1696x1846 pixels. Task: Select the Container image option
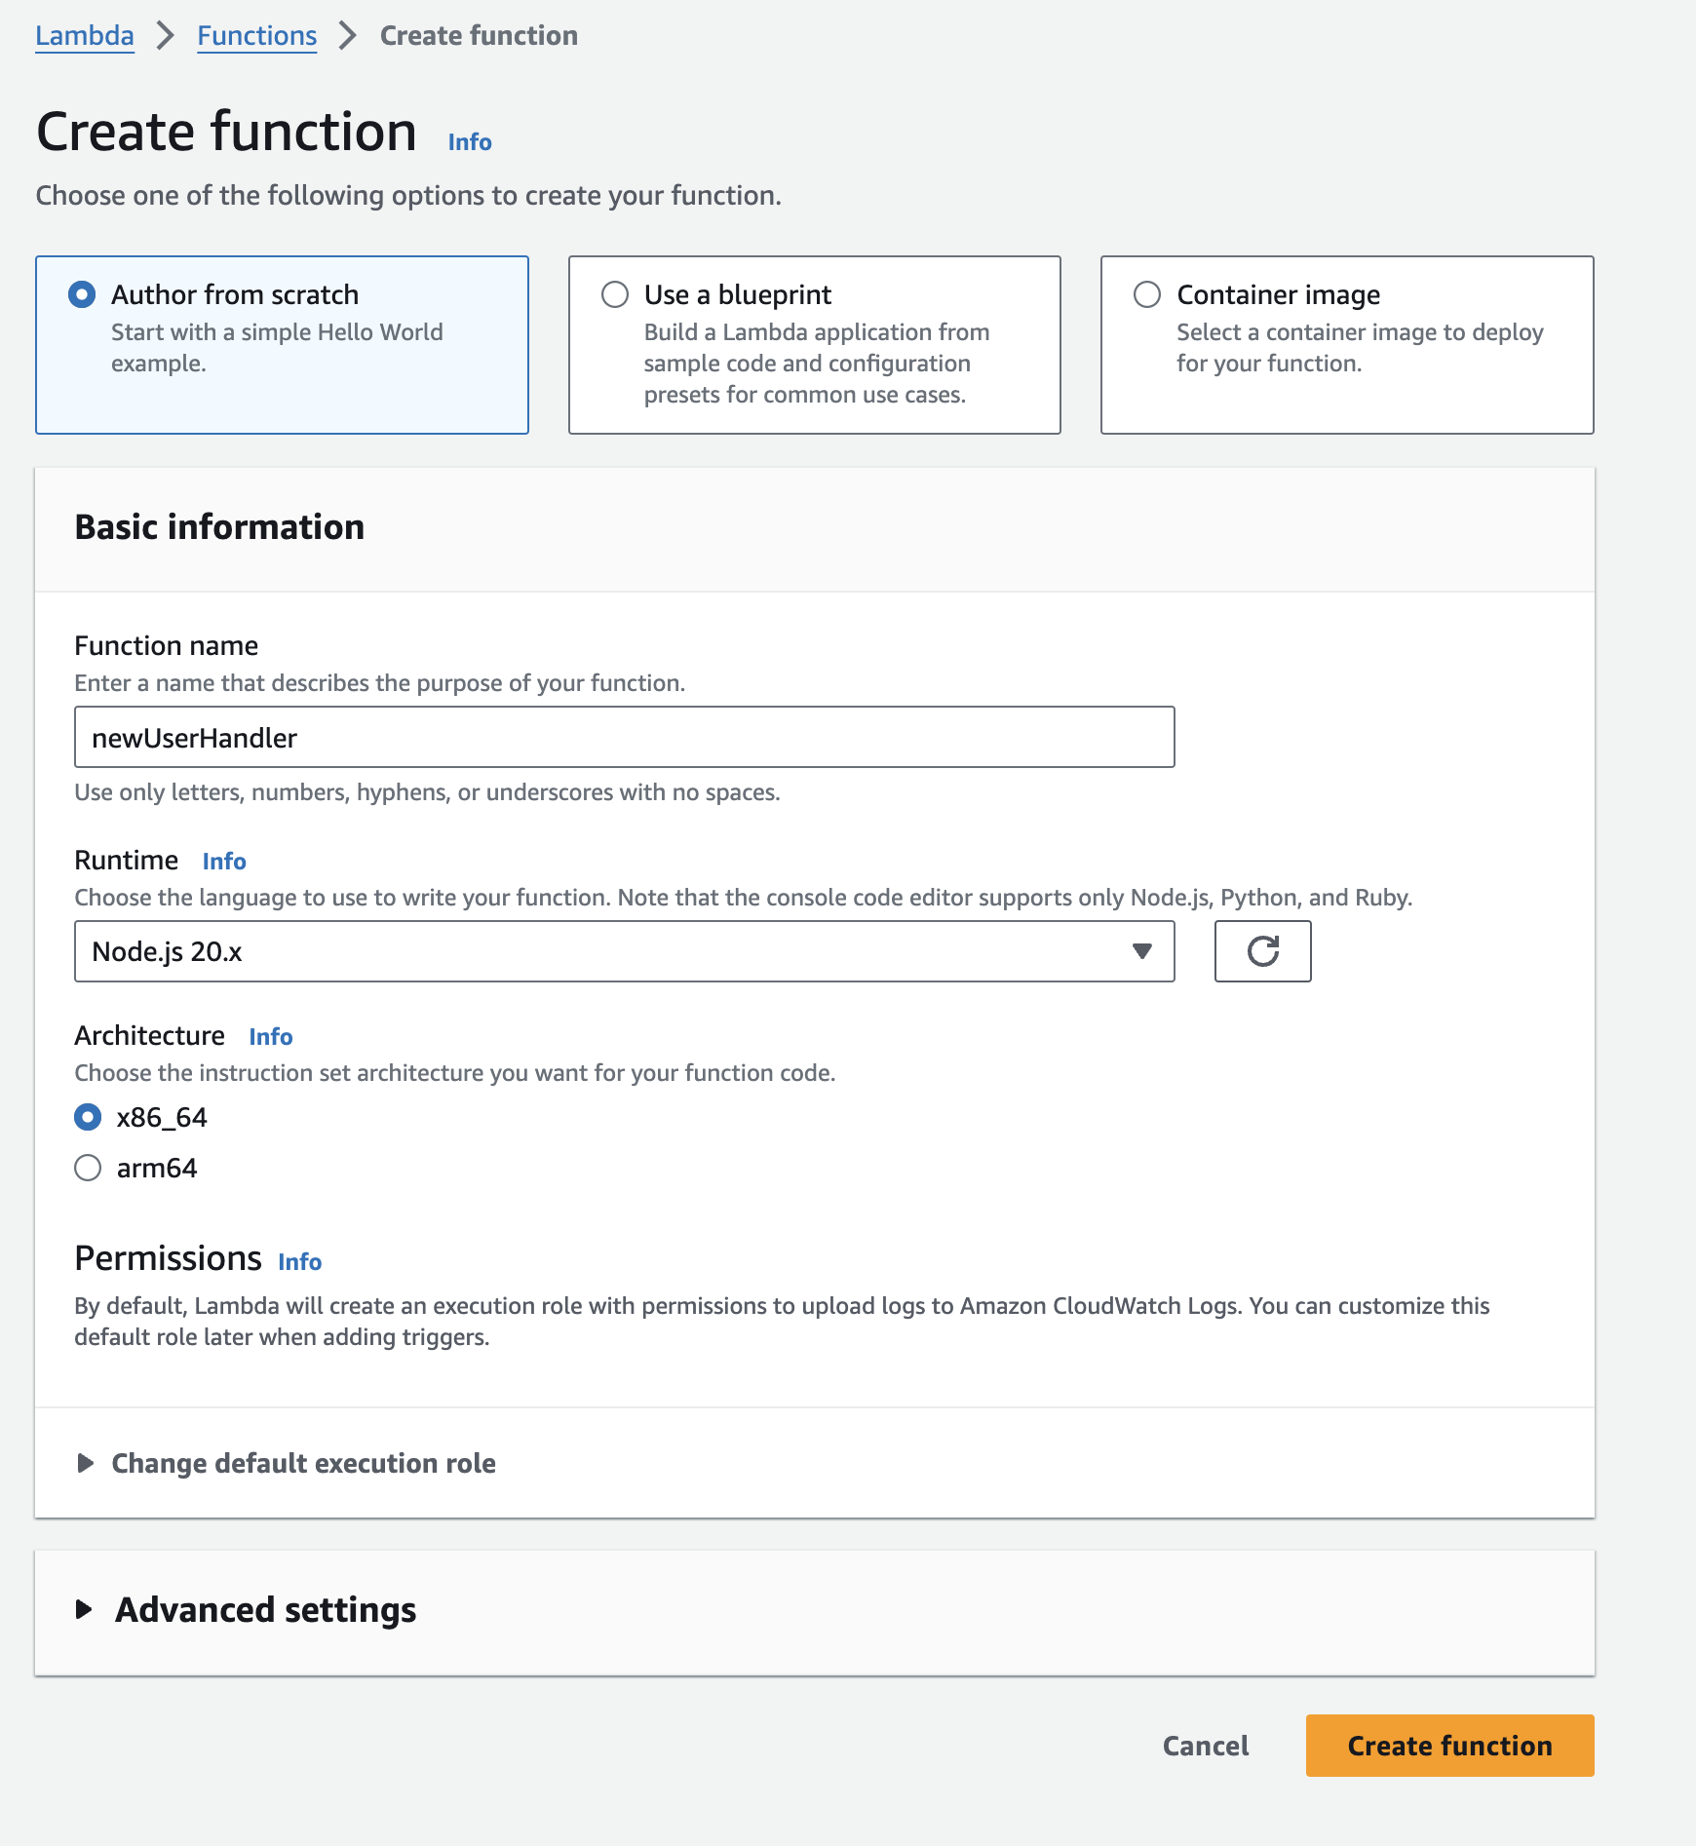click(x=1147, y=293)
